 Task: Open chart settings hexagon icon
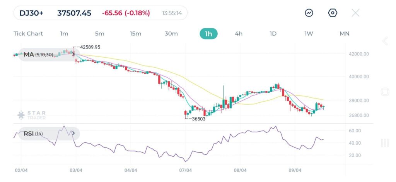[333, 13]
